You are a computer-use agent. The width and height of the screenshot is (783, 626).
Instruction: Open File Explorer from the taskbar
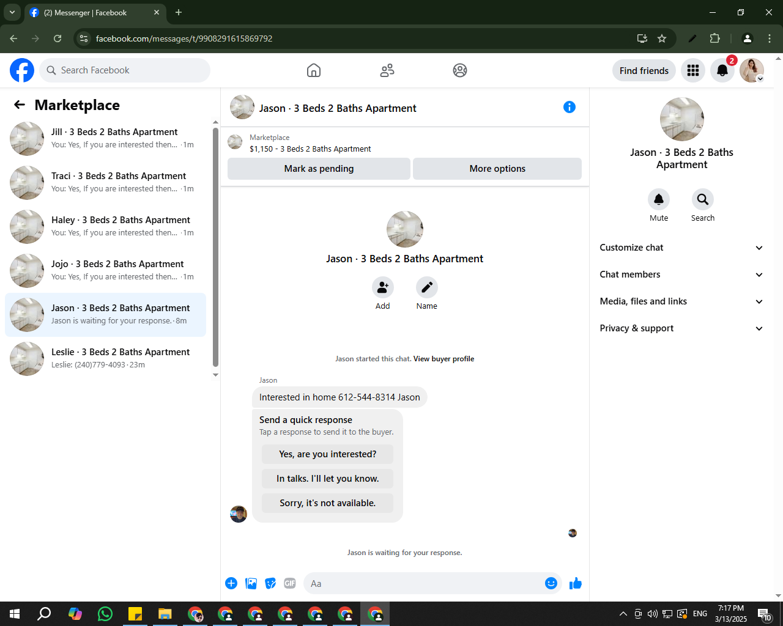165,614
